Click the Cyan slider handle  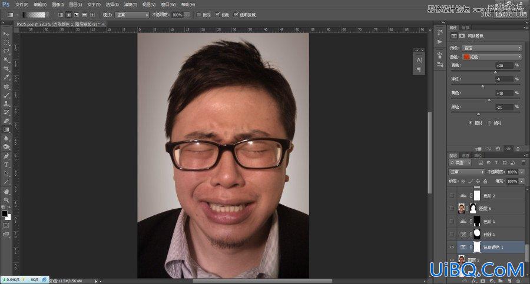click(495, 72)
